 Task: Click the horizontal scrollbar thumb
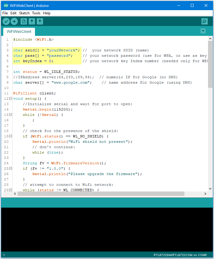point(101,194)
